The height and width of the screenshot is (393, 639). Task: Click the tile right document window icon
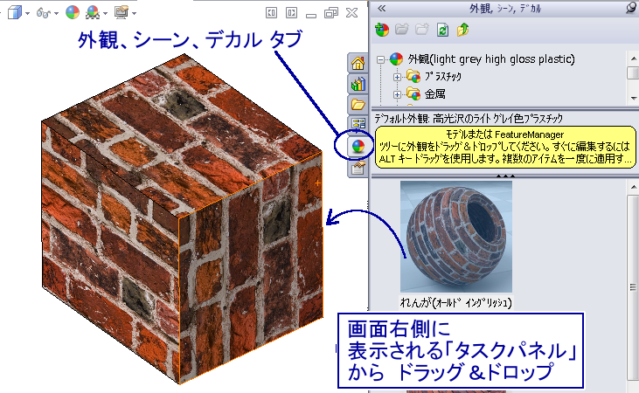tap(291, 13)
